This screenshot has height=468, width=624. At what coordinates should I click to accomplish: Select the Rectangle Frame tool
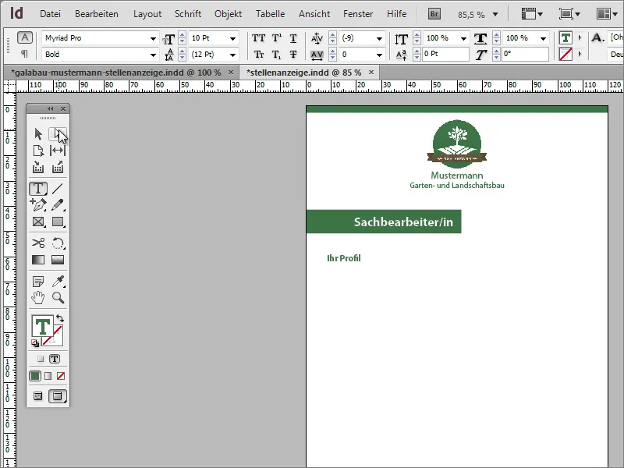coord(38,222)
